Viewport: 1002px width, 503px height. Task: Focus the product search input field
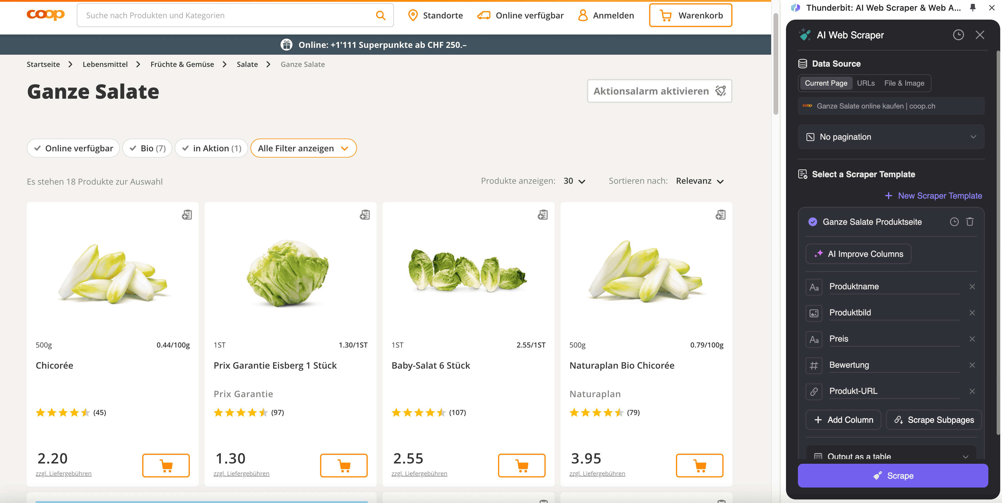pos(226,15)
